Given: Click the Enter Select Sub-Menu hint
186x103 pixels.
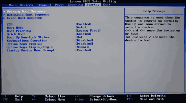Looking at the screenshot, I should (x=96, y=100).
